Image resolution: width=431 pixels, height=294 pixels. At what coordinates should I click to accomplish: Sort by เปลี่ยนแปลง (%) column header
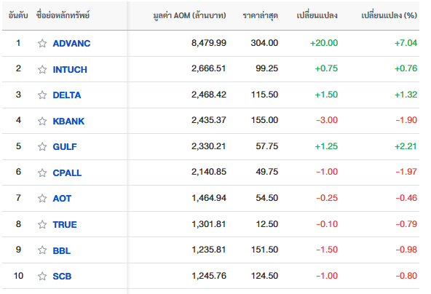(x=389, y=15)
